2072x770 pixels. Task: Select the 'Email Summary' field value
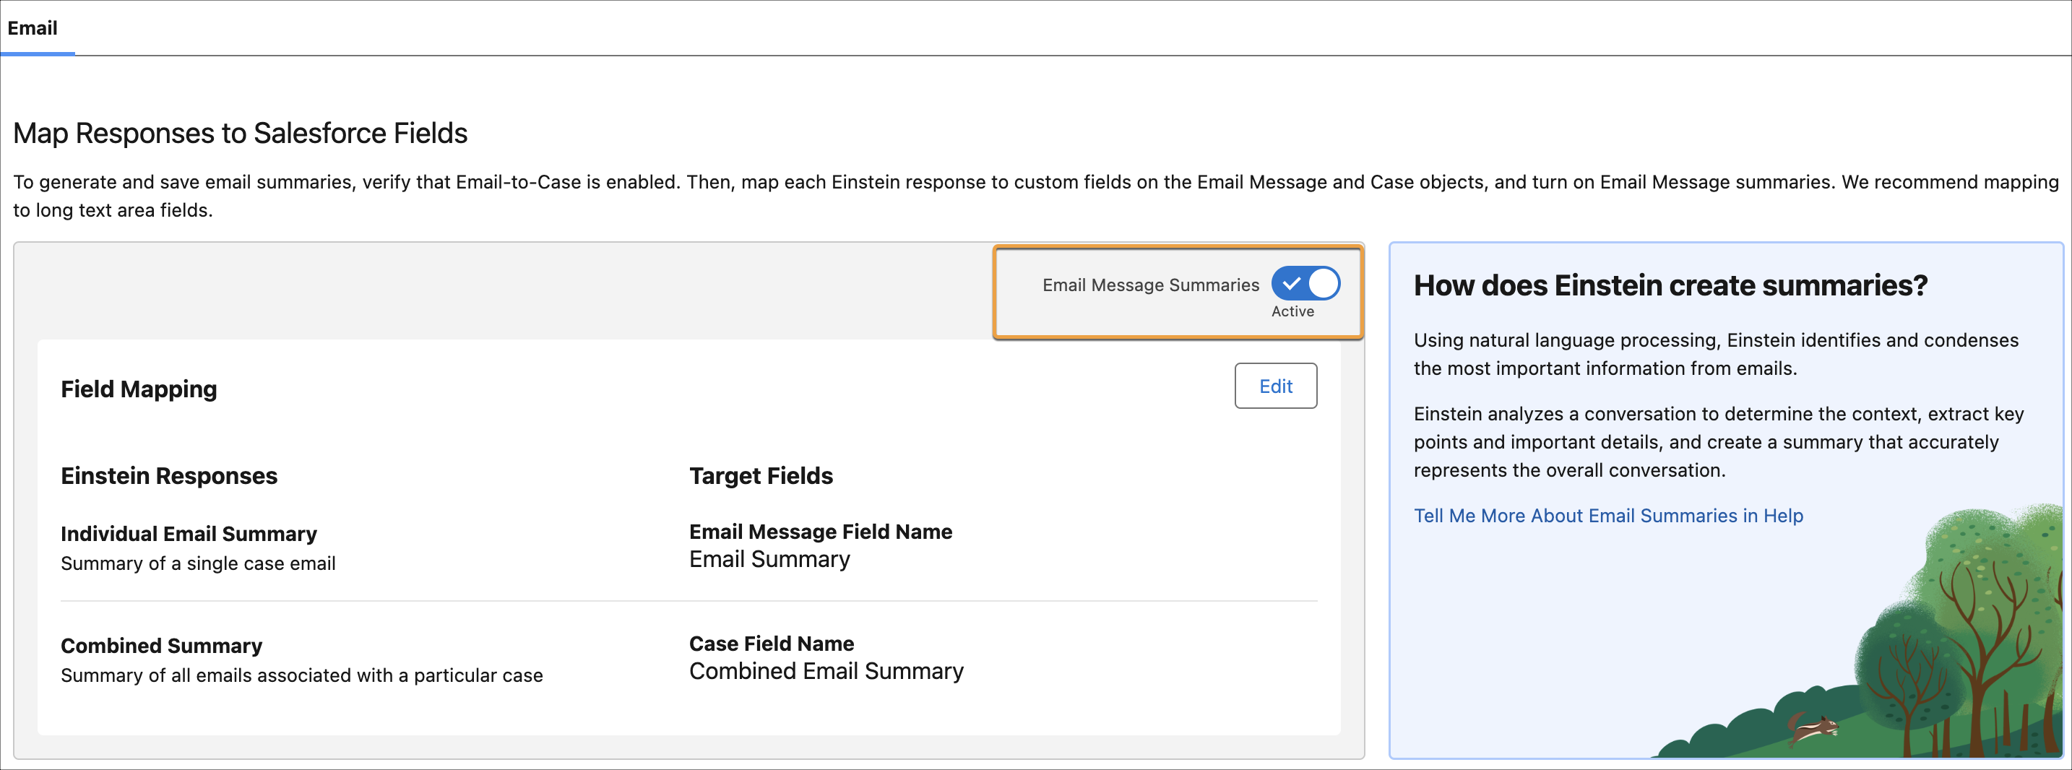pos(769,559)
